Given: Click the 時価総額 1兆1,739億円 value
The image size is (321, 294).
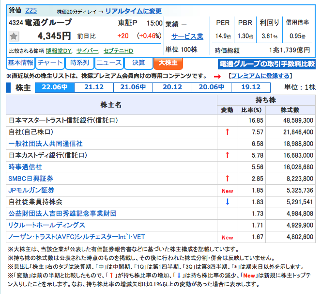Looking at the screenshot, I should (290, 50).
